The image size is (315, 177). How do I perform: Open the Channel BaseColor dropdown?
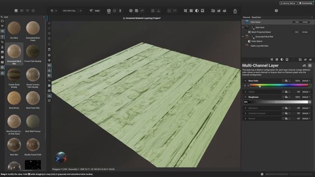click(x=278, y=18)
